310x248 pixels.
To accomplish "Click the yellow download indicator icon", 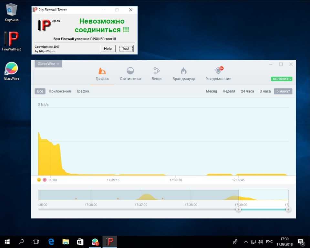I will (x=39, y=180).
